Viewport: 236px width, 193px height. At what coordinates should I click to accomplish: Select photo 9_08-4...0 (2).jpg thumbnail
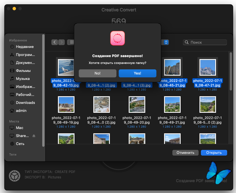pos(102,104)
